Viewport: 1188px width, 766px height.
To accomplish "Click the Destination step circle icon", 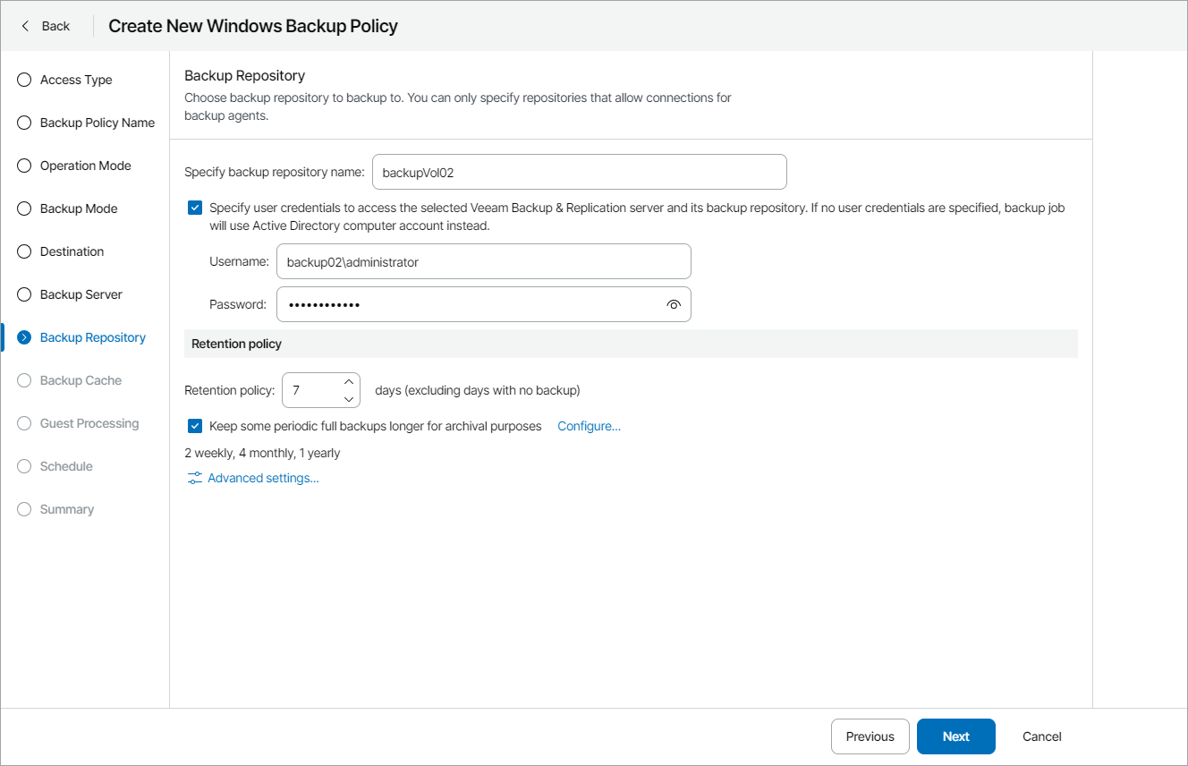I will [24, 251].
